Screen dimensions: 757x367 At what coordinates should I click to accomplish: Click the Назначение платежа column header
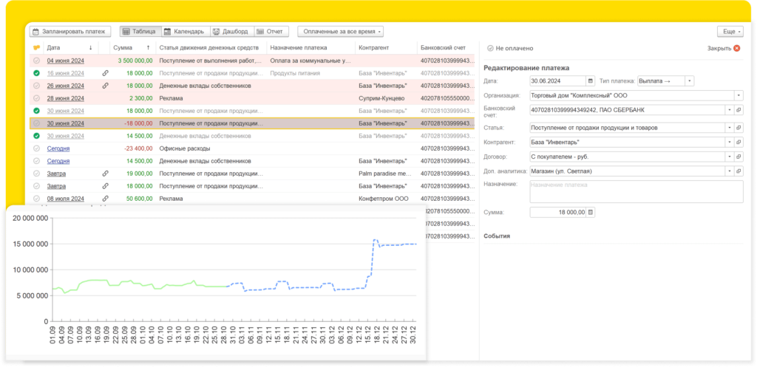coord(299,48)
